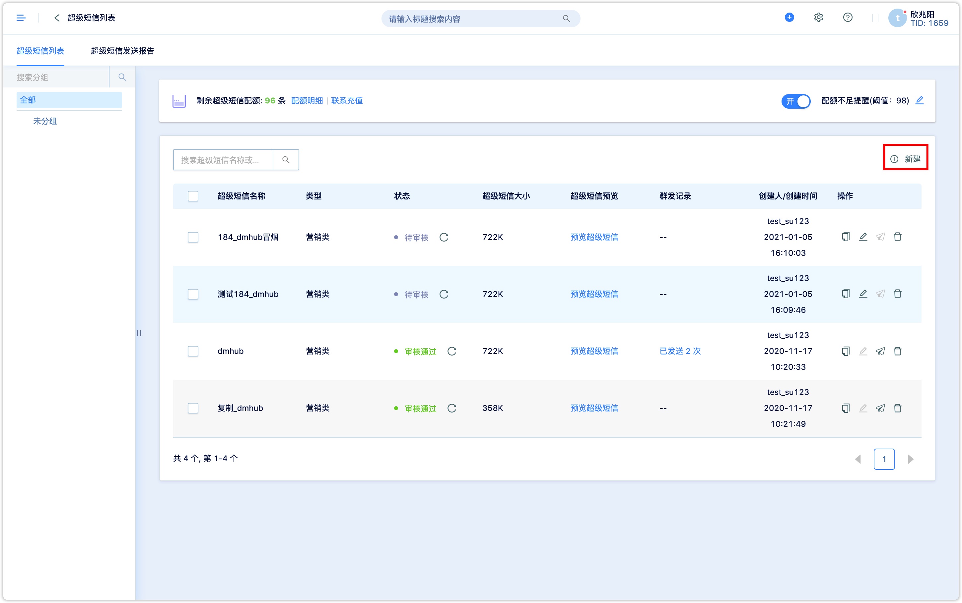Screen dimensions: 962x603
Task: Click the 待审核 status of 184_dmhub冒烟
Action: (x=416, y=238)
